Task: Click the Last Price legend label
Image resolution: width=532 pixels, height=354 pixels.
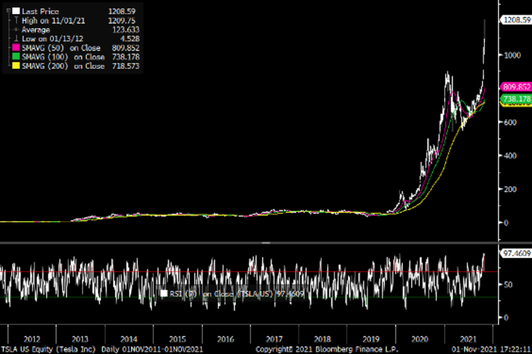Action: pyautogui.click(x=40, y=12)
